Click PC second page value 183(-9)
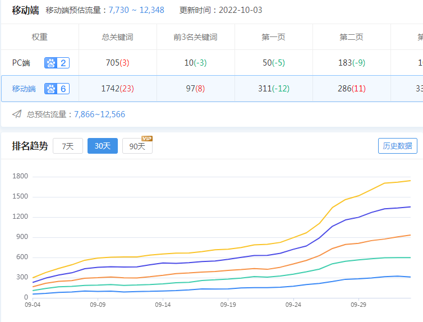Screen dimensions: 423x322 coord(352,63)
